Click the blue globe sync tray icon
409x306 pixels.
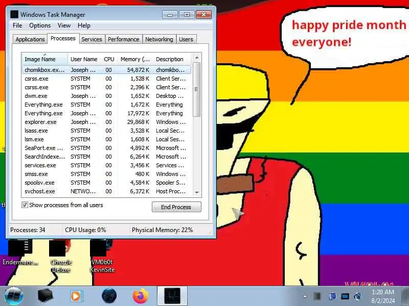pyautogui.click(x=357, y=296)
